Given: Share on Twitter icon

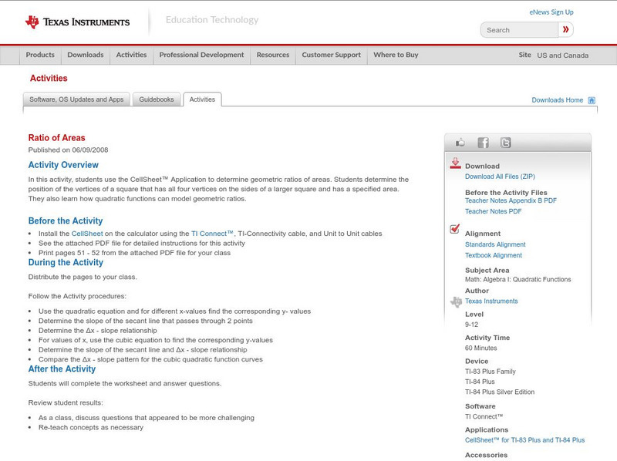Looking at the screenshot, I should [505, 143].
